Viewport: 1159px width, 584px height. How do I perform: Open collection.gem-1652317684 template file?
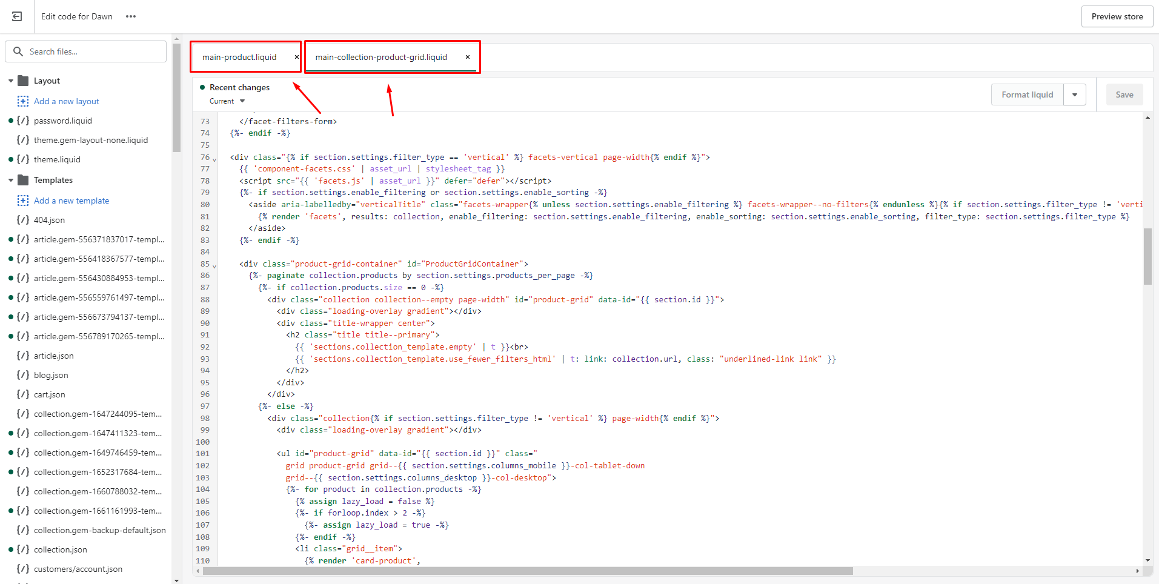point(98,472)
